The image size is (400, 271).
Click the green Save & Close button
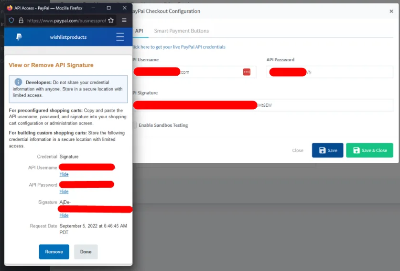[x=369, y=150]
